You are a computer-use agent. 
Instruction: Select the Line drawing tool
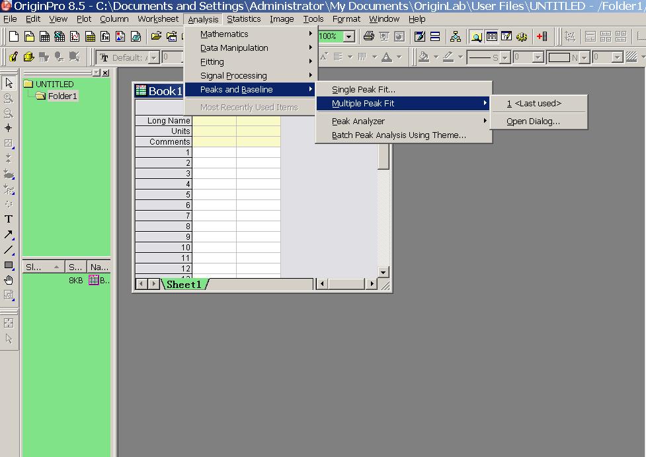coord(9,250)
